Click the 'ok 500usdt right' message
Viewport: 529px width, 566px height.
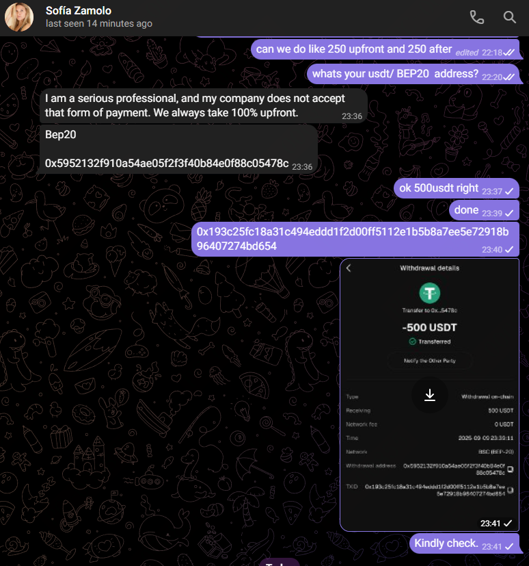pos(457,188)
